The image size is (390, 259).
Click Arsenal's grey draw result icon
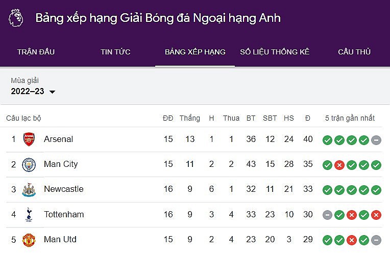tap(376, 140)
